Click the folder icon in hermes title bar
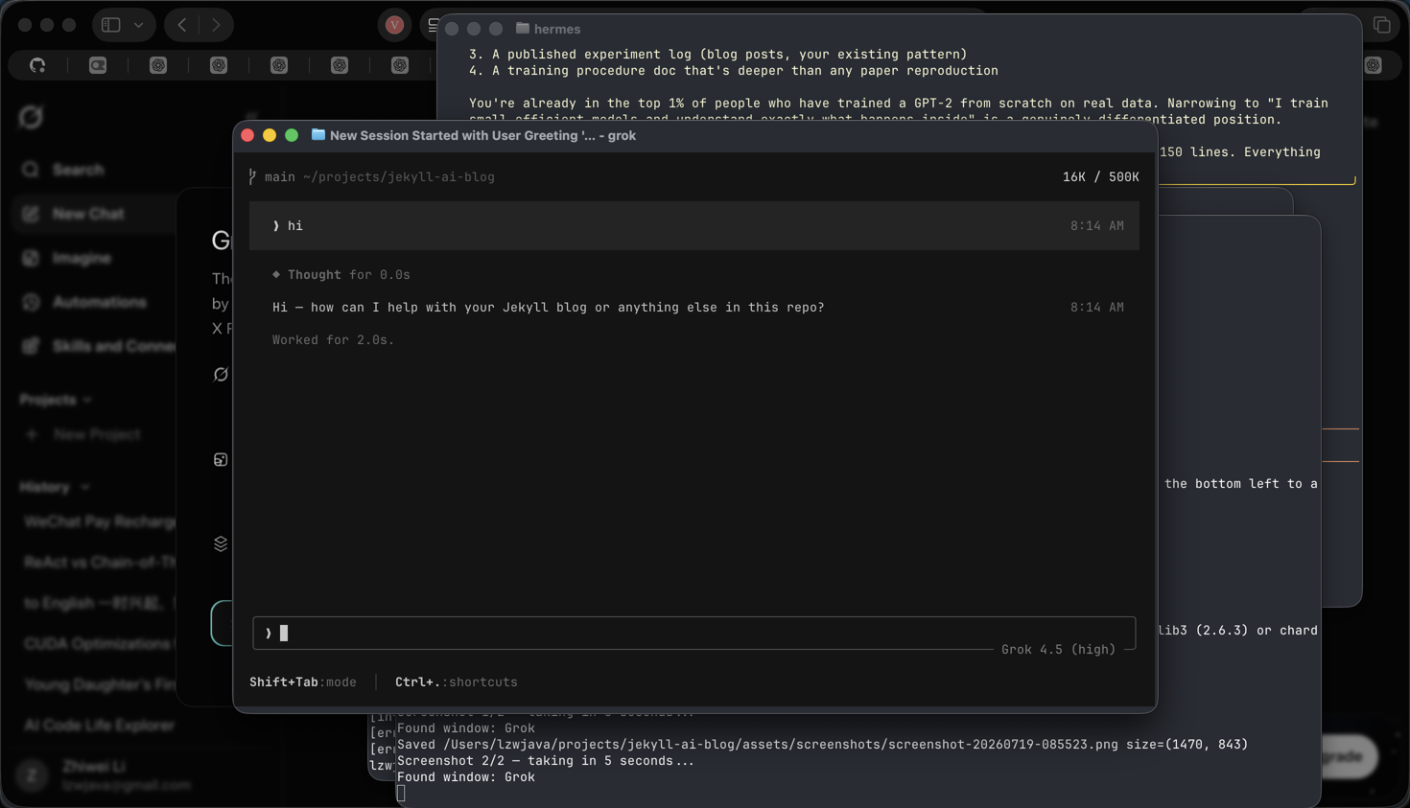 coord(523,29)
